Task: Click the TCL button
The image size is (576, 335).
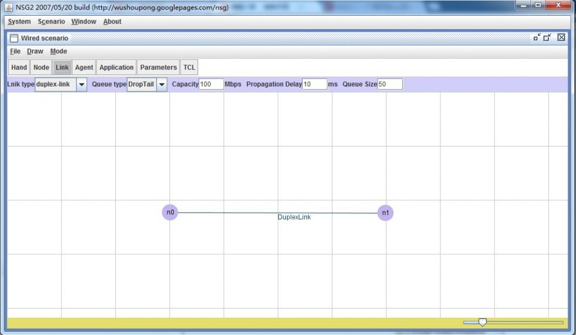Action: (x=189, y=67)
